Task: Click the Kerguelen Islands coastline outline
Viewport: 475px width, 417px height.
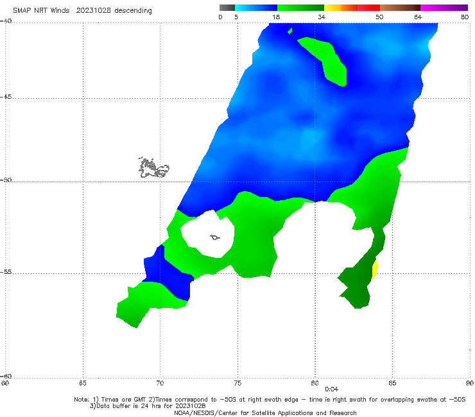Action: pos(153,168)
